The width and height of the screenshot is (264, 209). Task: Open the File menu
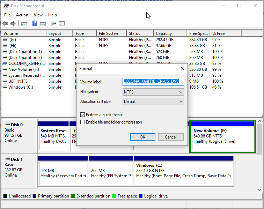click(7, 15)
